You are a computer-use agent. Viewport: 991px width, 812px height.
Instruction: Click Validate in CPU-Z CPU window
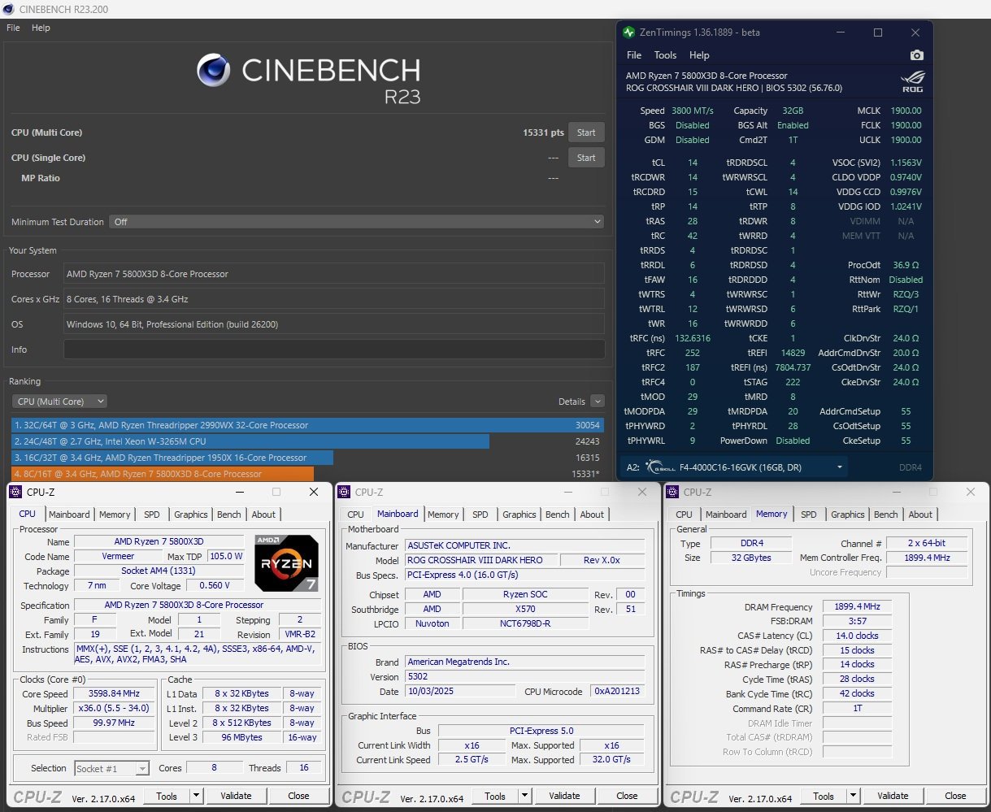[x=236, y=796]
